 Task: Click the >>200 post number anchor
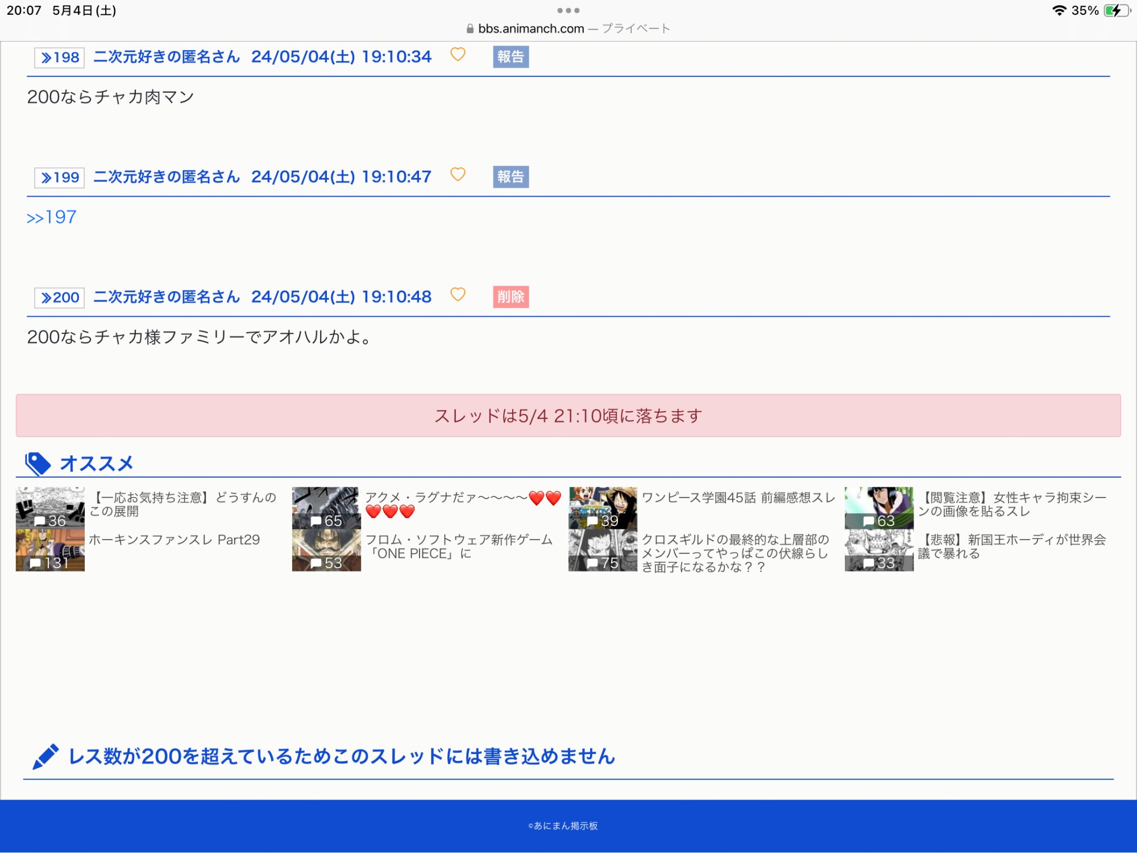pyautogui.click(x=60, y=297)
